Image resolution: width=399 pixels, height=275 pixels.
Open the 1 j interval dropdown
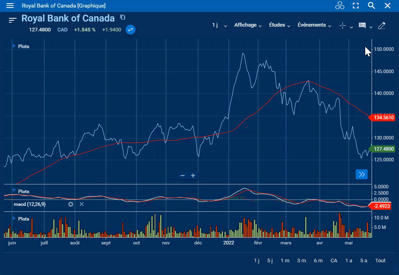(x=219, y=25)
